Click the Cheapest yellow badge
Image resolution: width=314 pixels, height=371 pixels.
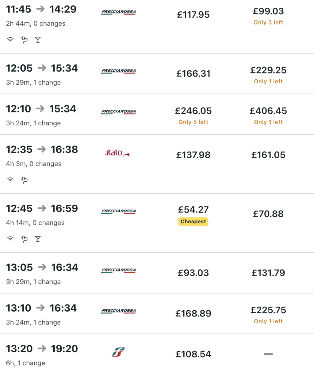click(x=193, y=221)
